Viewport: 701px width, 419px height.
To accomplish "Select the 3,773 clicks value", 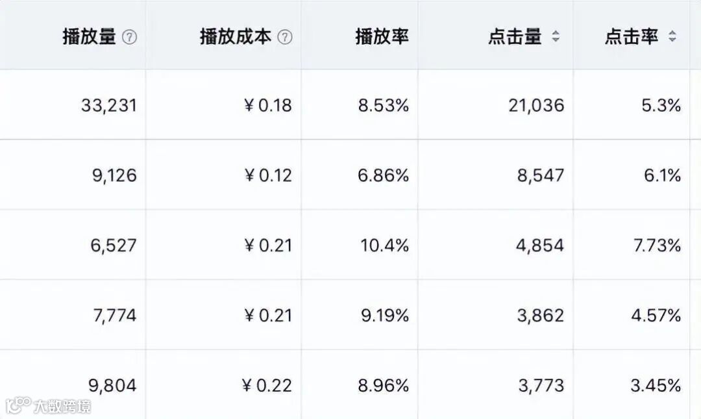I will [541, 386].
